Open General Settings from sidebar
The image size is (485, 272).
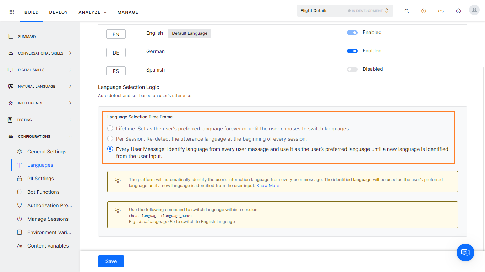[x=47, y=152]
